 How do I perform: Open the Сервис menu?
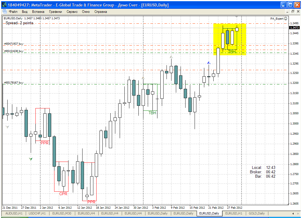(x=72, y=12)
